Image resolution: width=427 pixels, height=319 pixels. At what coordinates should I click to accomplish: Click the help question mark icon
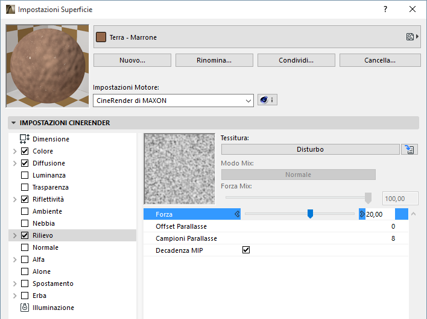(x=385, y=10)
